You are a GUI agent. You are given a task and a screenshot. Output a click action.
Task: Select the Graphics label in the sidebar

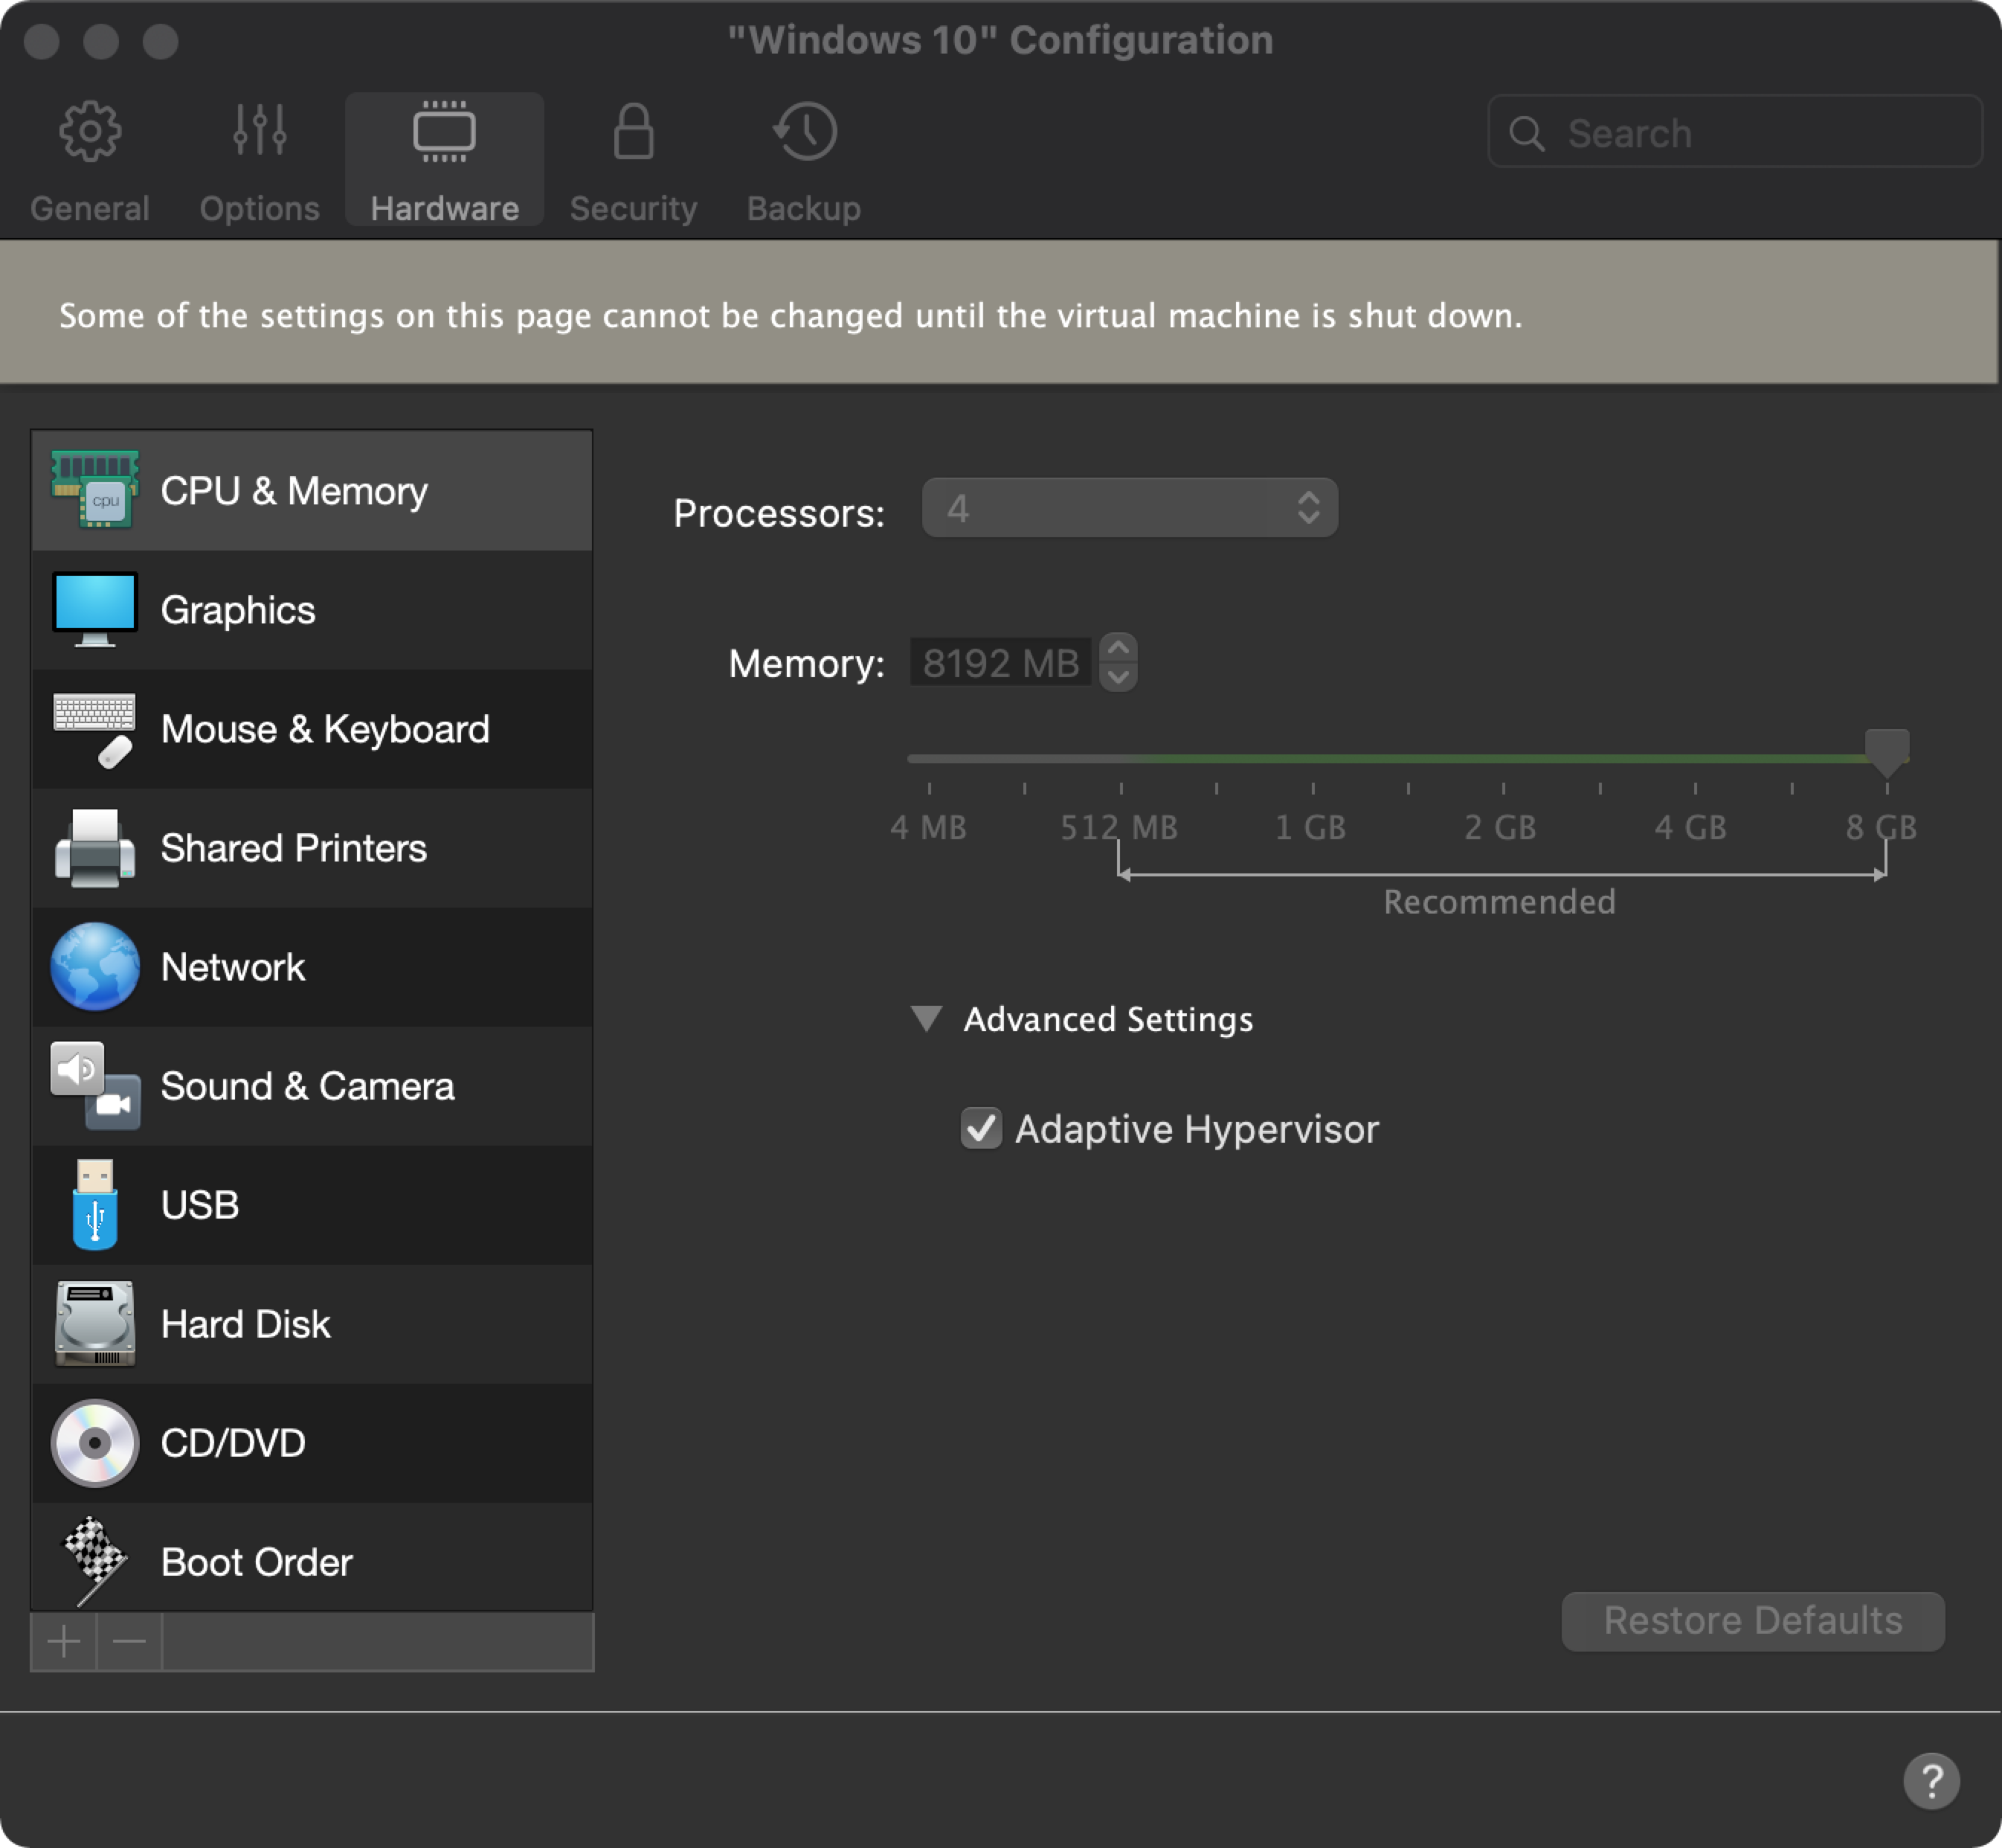coord(238,610)
